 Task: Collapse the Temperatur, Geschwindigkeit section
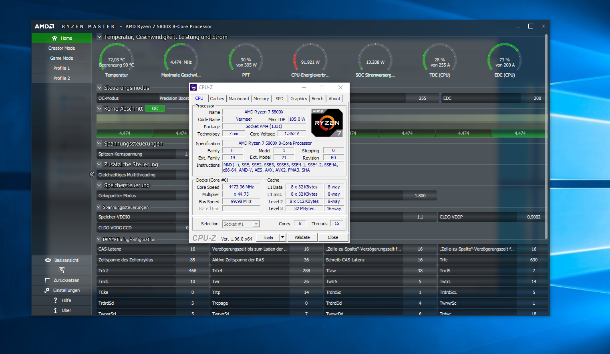[99, 36]
